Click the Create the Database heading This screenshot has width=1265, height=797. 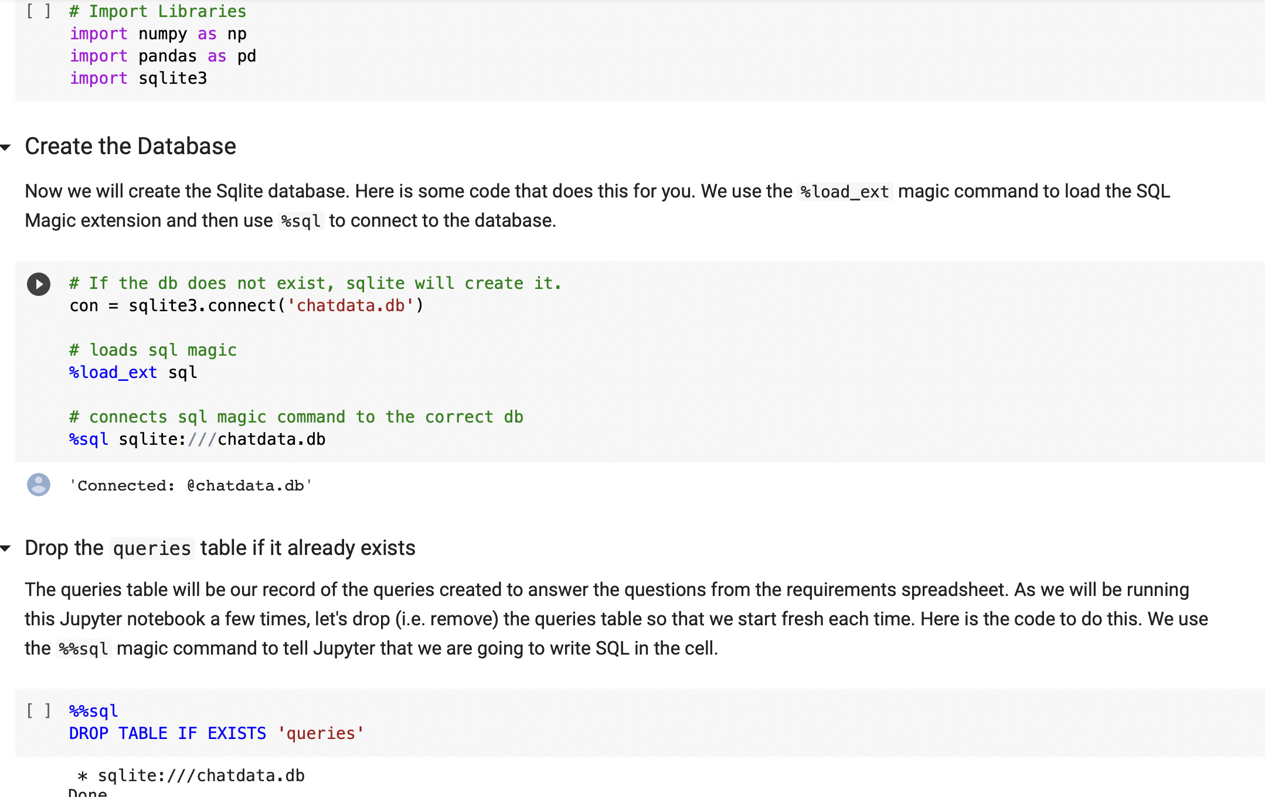tap(130, 146)
